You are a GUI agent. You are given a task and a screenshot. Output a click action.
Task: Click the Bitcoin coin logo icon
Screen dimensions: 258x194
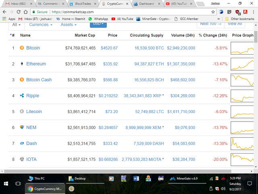pyautogui.click(x=22, y=48)
